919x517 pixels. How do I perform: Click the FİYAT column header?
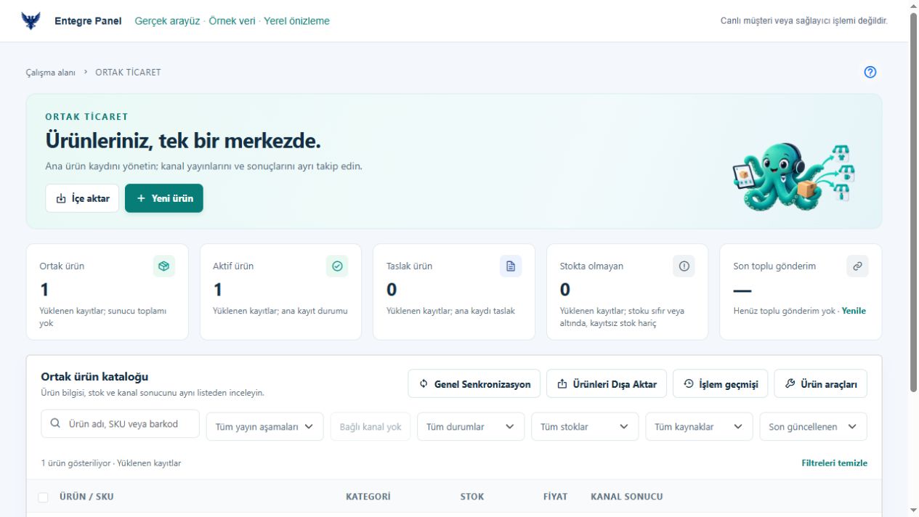556,497
